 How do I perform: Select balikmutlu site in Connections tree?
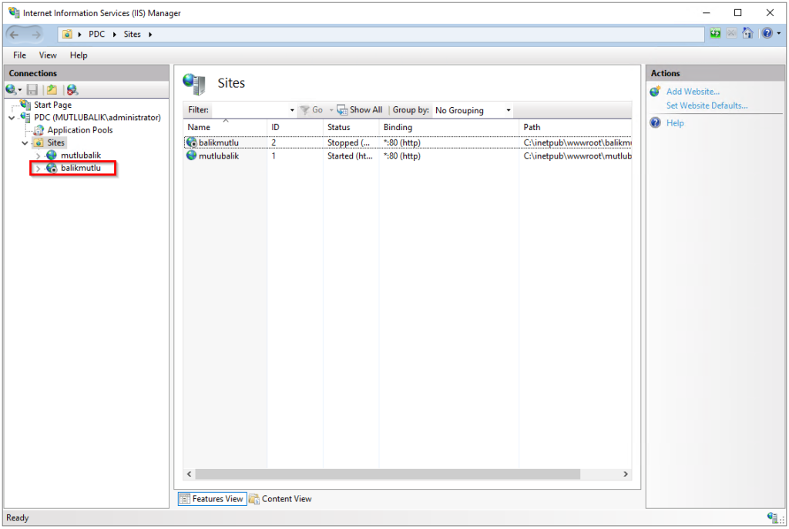pos(80,168)
